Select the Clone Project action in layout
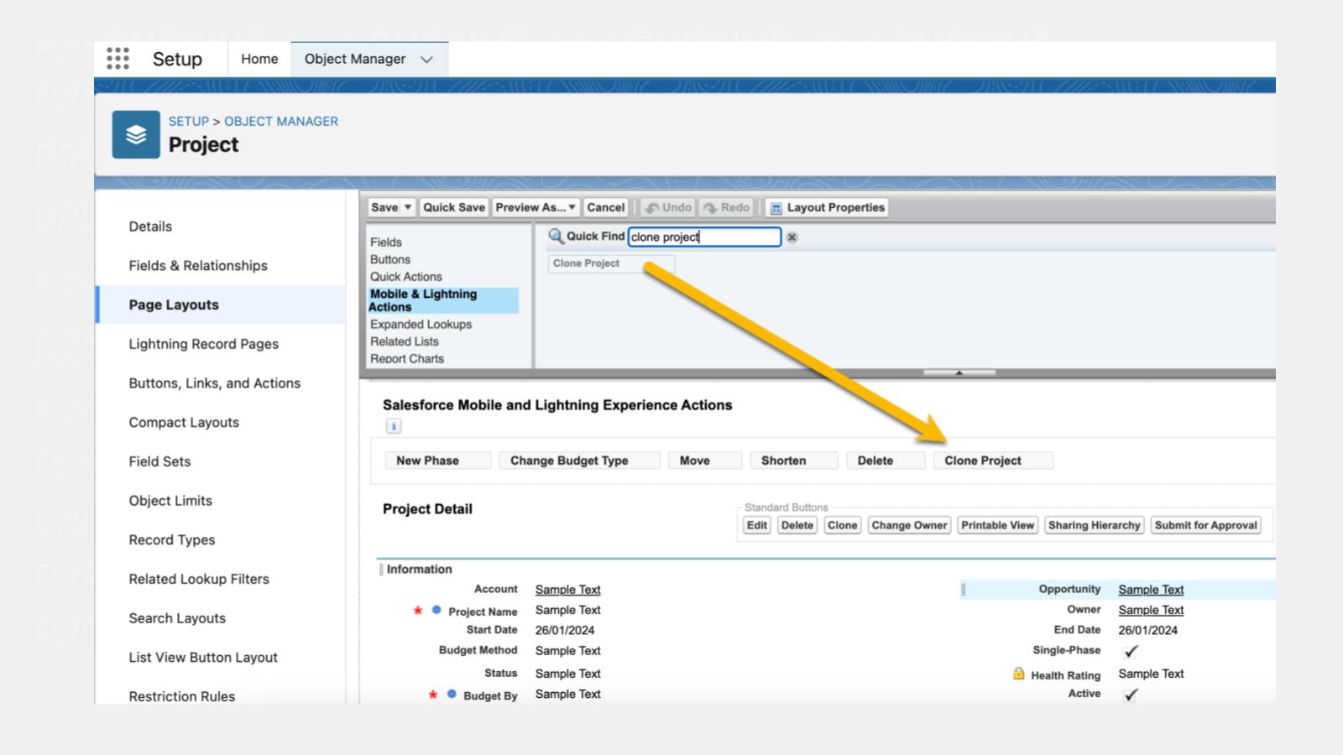 [x=993, y=461]
